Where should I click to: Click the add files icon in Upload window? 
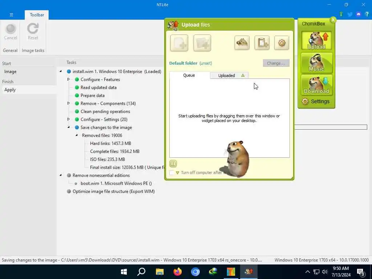point(179,43)
